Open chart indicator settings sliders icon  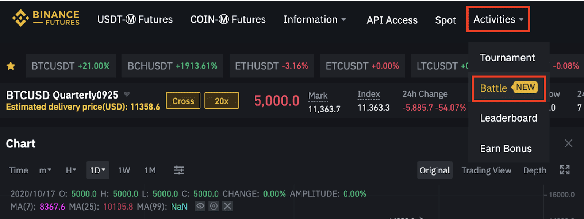click(x=179, y=170)
